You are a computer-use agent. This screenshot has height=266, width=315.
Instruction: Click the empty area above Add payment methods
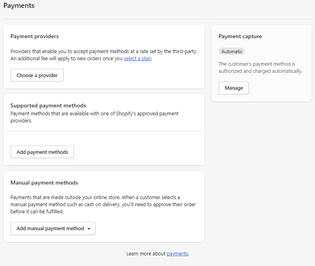104,139
